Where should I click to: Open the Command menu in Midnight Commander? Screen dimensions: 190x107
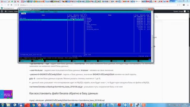pos(37,12)
